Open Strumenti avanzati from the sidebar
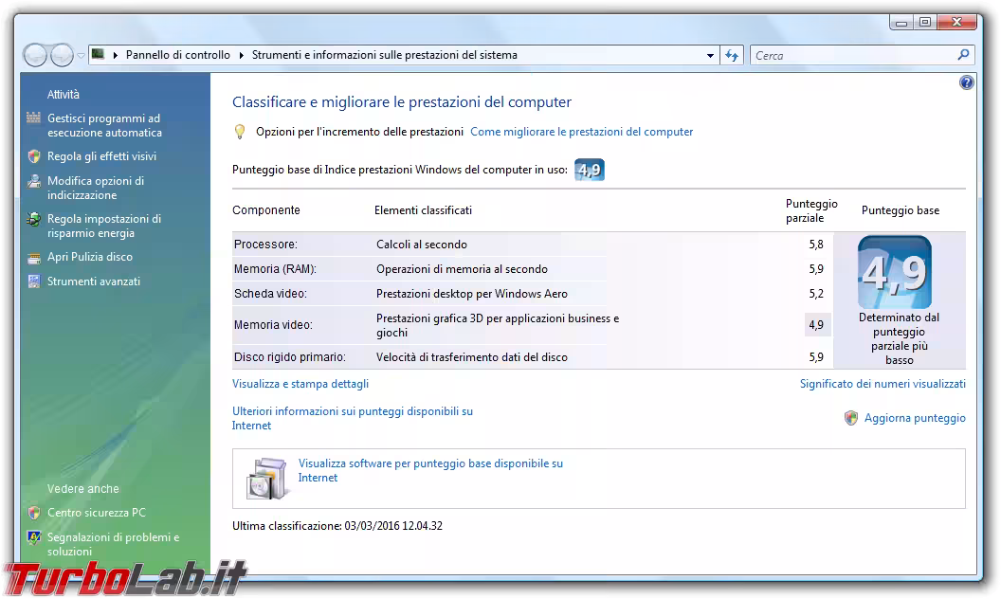 point(94,281)
